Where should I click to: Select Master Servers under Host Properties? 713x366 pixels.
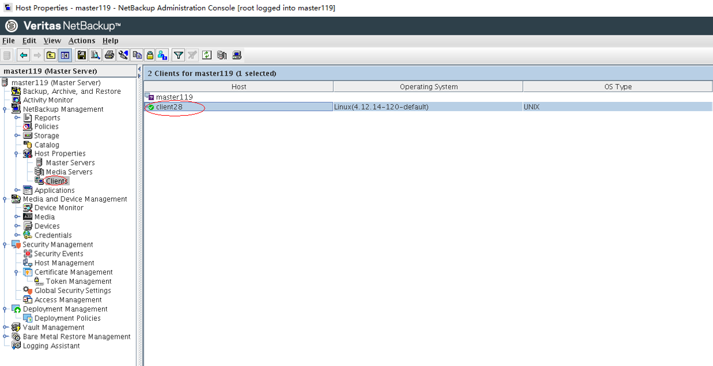tap(70, 163)
